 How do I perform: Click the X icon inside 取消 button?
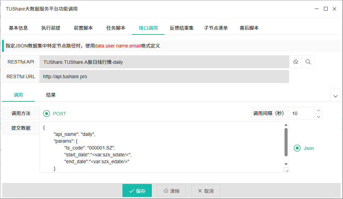pos(200,190)
